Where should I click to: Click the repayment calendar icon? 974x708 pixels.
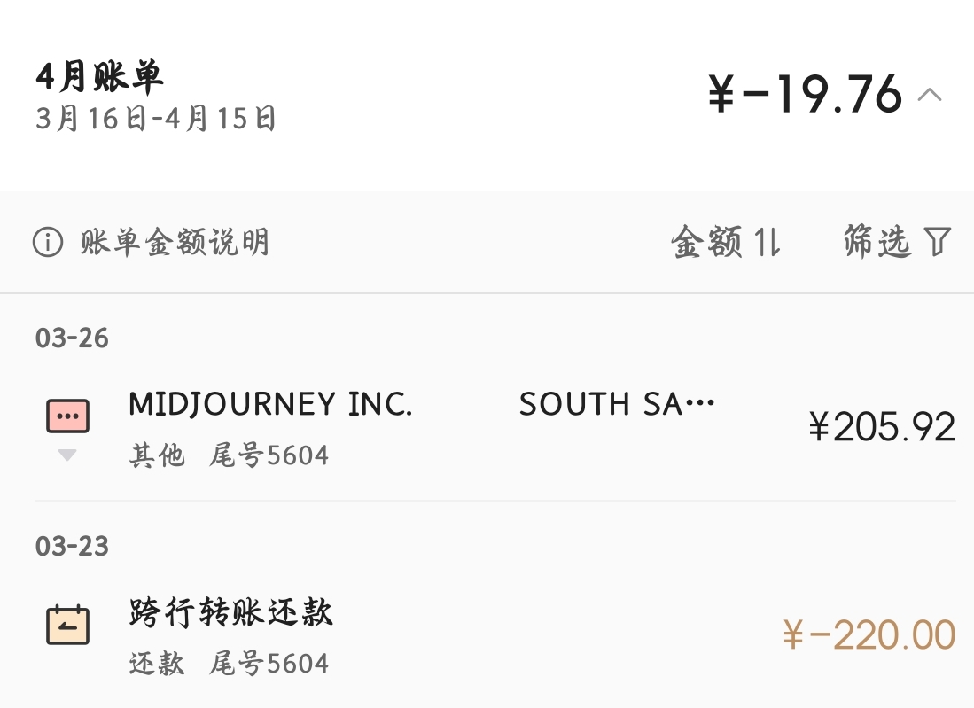67,625
